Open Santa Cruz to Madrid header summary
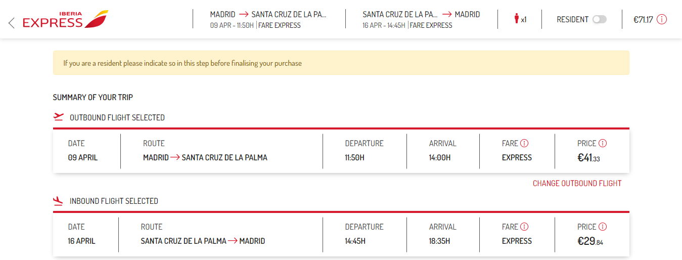682x260 pixels. (421, 19)
